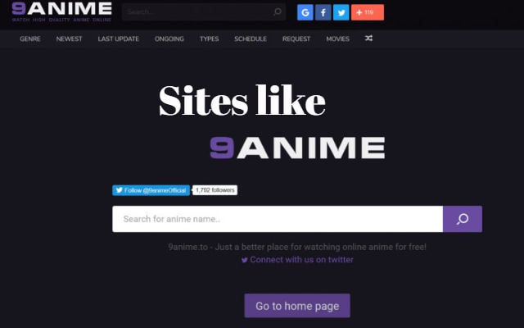This screenshot has height=328, width=524.
Task: Browse the MOVIES section
Action: [x=338, y=39]
